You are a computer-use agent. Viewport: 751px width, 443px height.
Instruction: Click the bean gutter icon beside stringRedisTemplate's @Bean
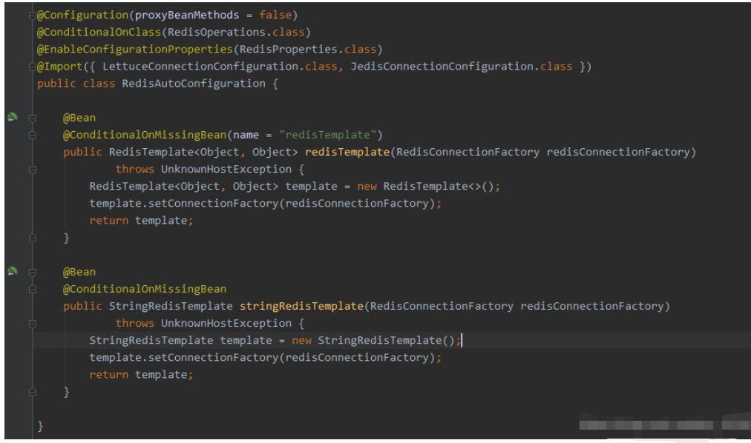[13, 271]
